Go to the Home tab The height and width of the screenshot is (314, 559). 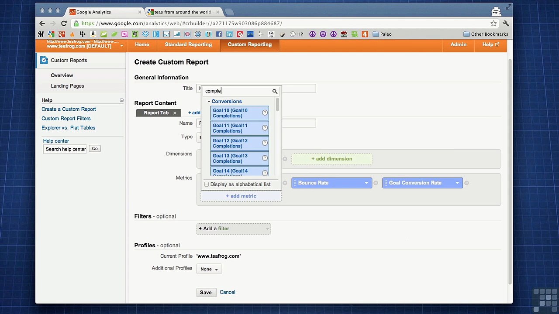coord(142,44)
